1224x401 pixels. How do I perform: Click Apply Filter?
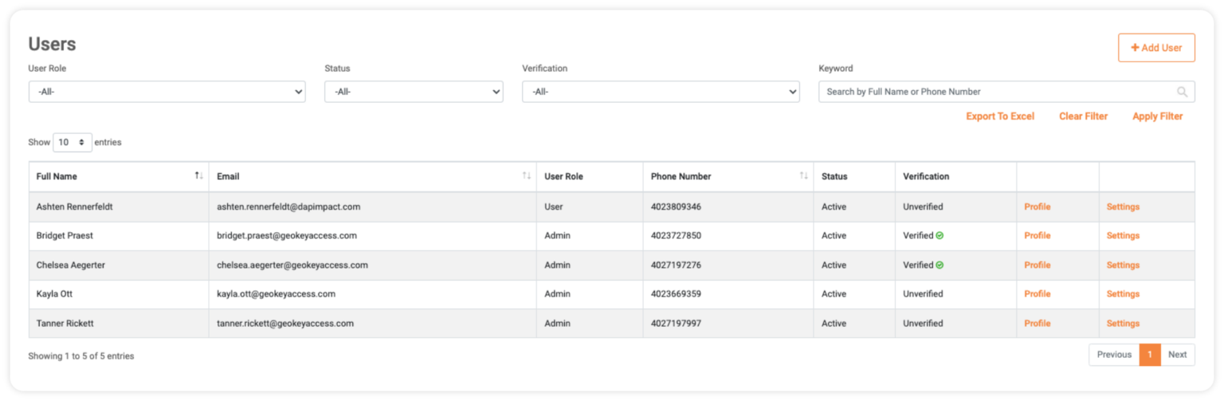tap(1157, 116)
